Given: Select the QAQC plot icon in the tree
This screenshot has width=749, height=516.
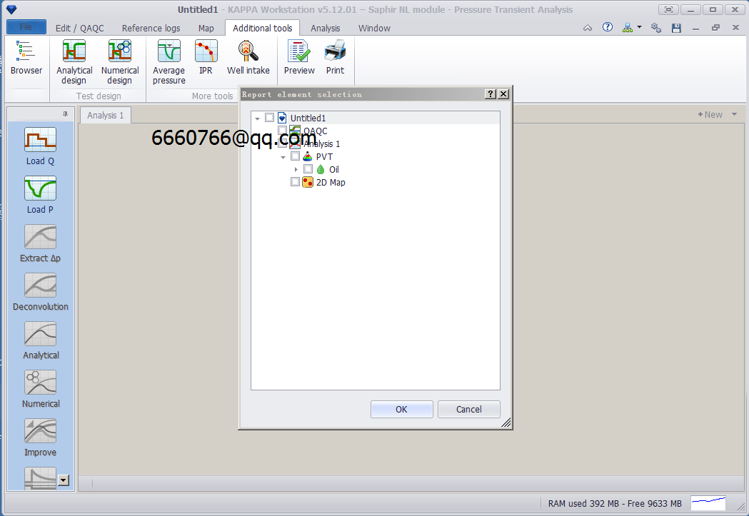Looking at the screenshot, I should tap(295, 131).
